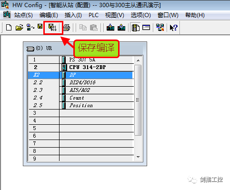Select empty slot 7 row
The image size is (230, 190).
pos(81,143)
